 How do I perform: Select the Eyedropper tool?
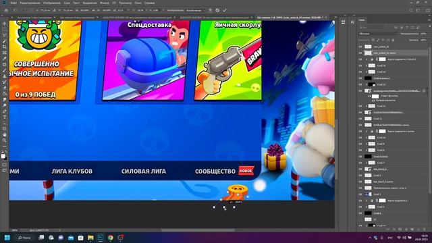coord(5,59)
